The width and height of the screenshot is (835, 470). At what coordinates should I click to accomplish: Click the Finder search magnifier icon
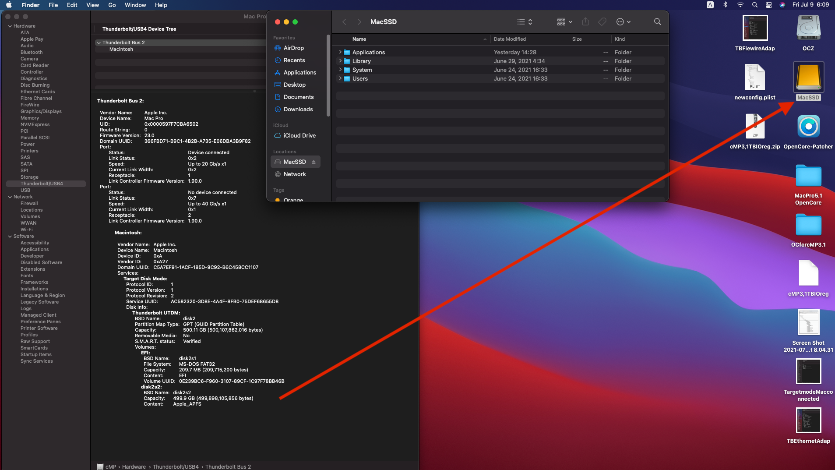pos(657,22)
